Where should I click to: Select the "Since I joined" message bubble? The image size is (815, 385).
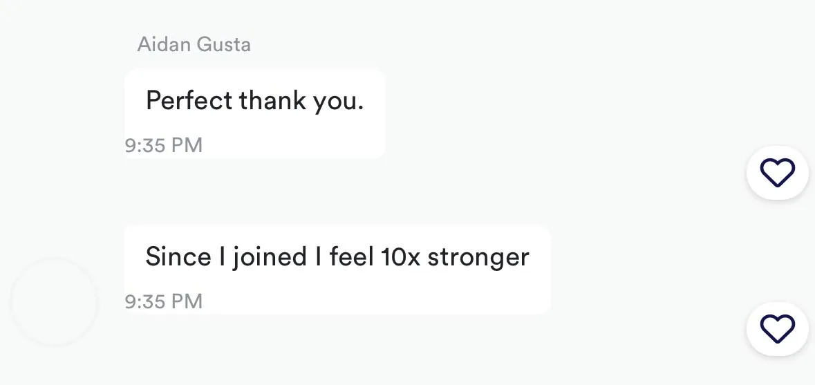(x=337, y=270)
